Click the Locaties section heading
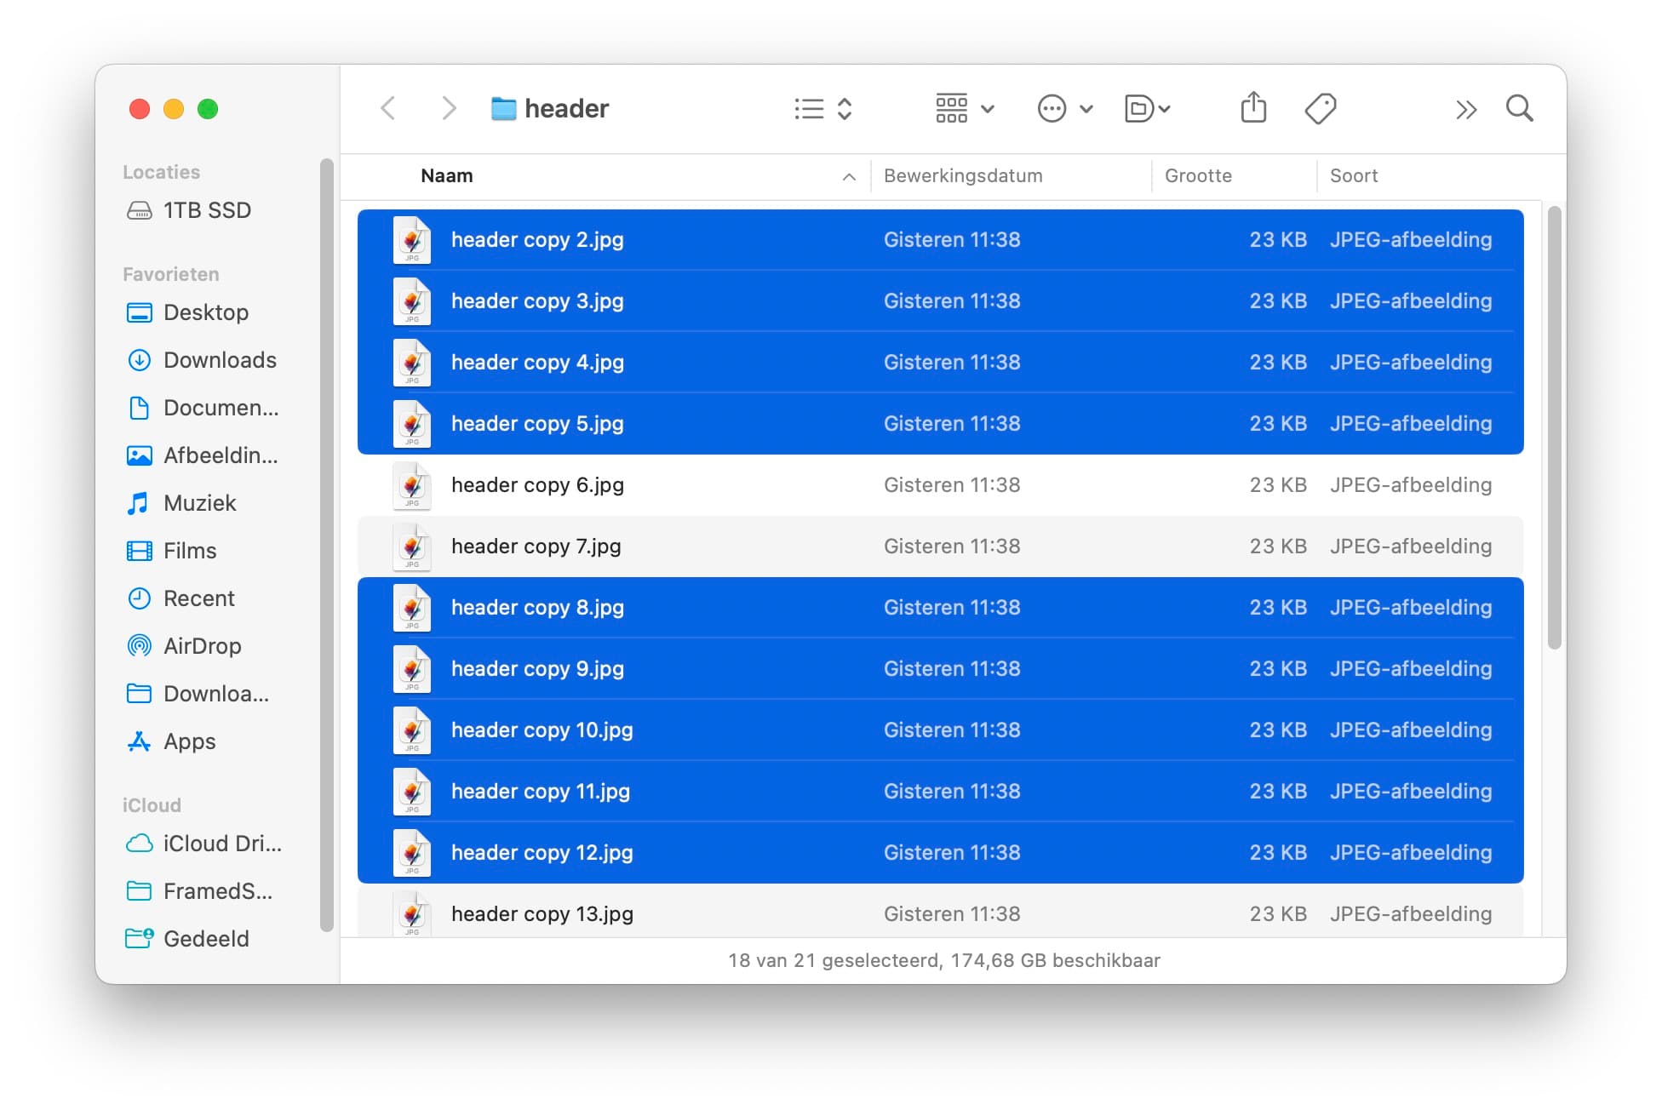The width and height of the screenshot is (1662, 1110). click(x=161, y=172)
